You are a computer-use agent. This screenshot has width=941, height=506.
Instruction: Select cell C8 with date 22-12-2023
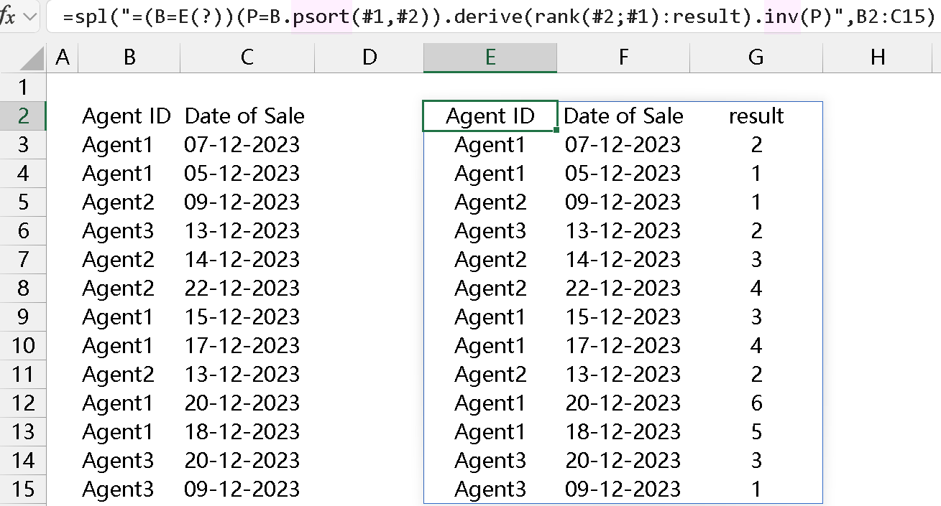tap(242, 288)
